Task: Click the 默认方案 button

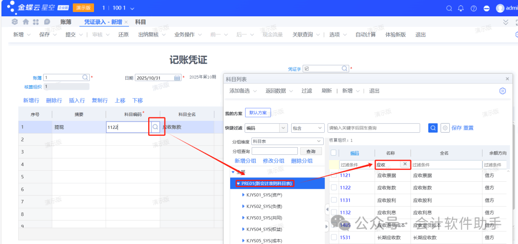Action: [258, 113]
